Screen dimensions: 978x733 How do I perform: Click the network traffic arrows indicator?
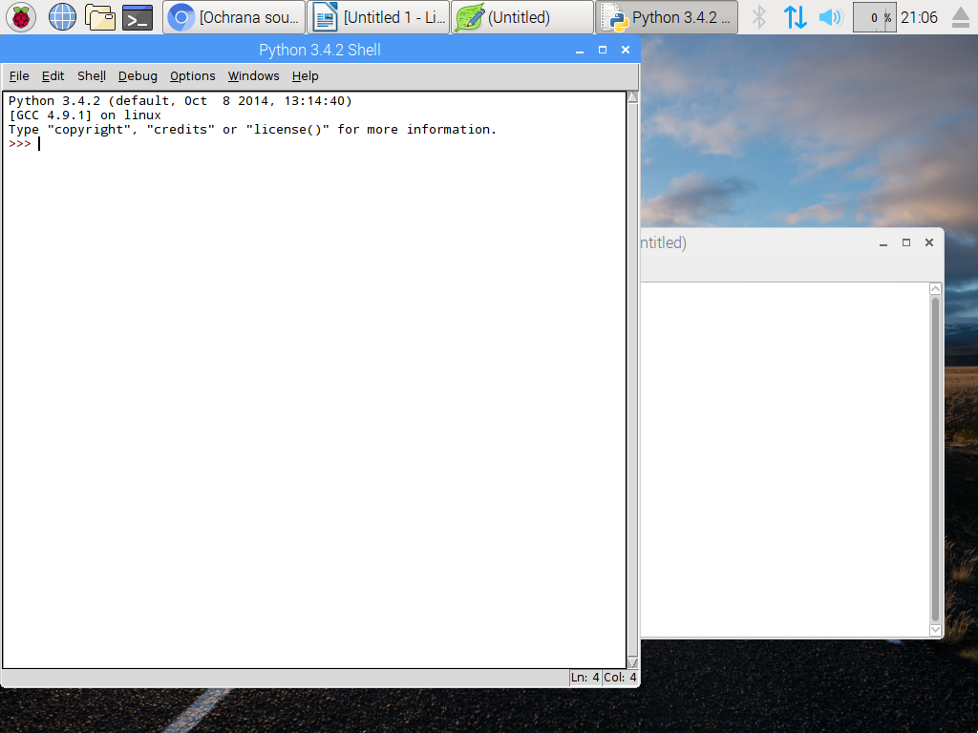pos(796,16)
